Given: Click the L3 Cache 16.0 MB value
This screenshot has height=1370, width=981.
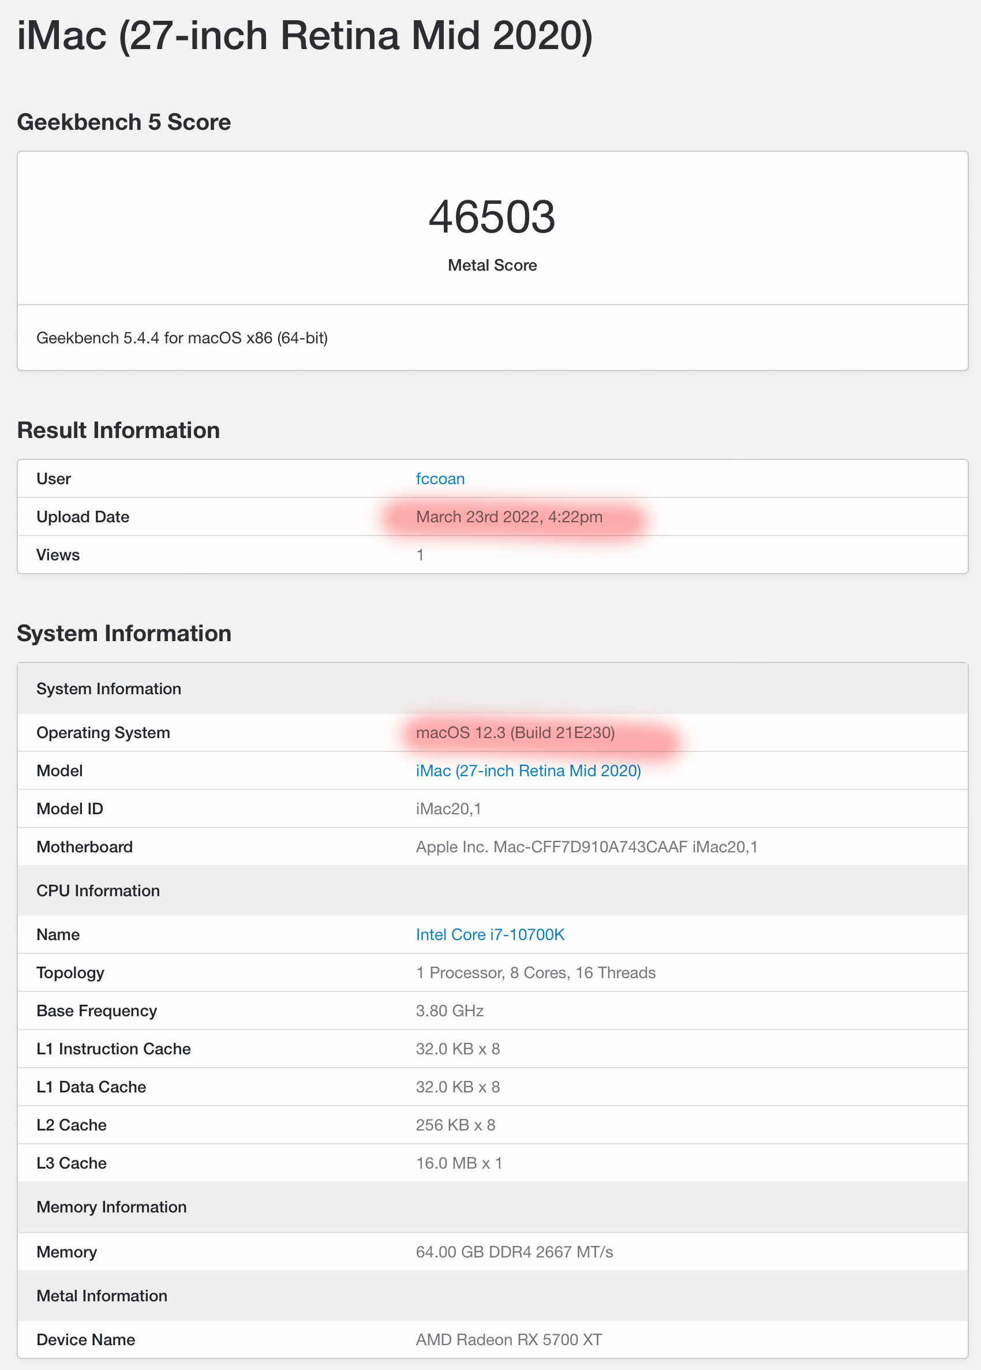Looking at the screenshot, I should (x=459, y=1163).
